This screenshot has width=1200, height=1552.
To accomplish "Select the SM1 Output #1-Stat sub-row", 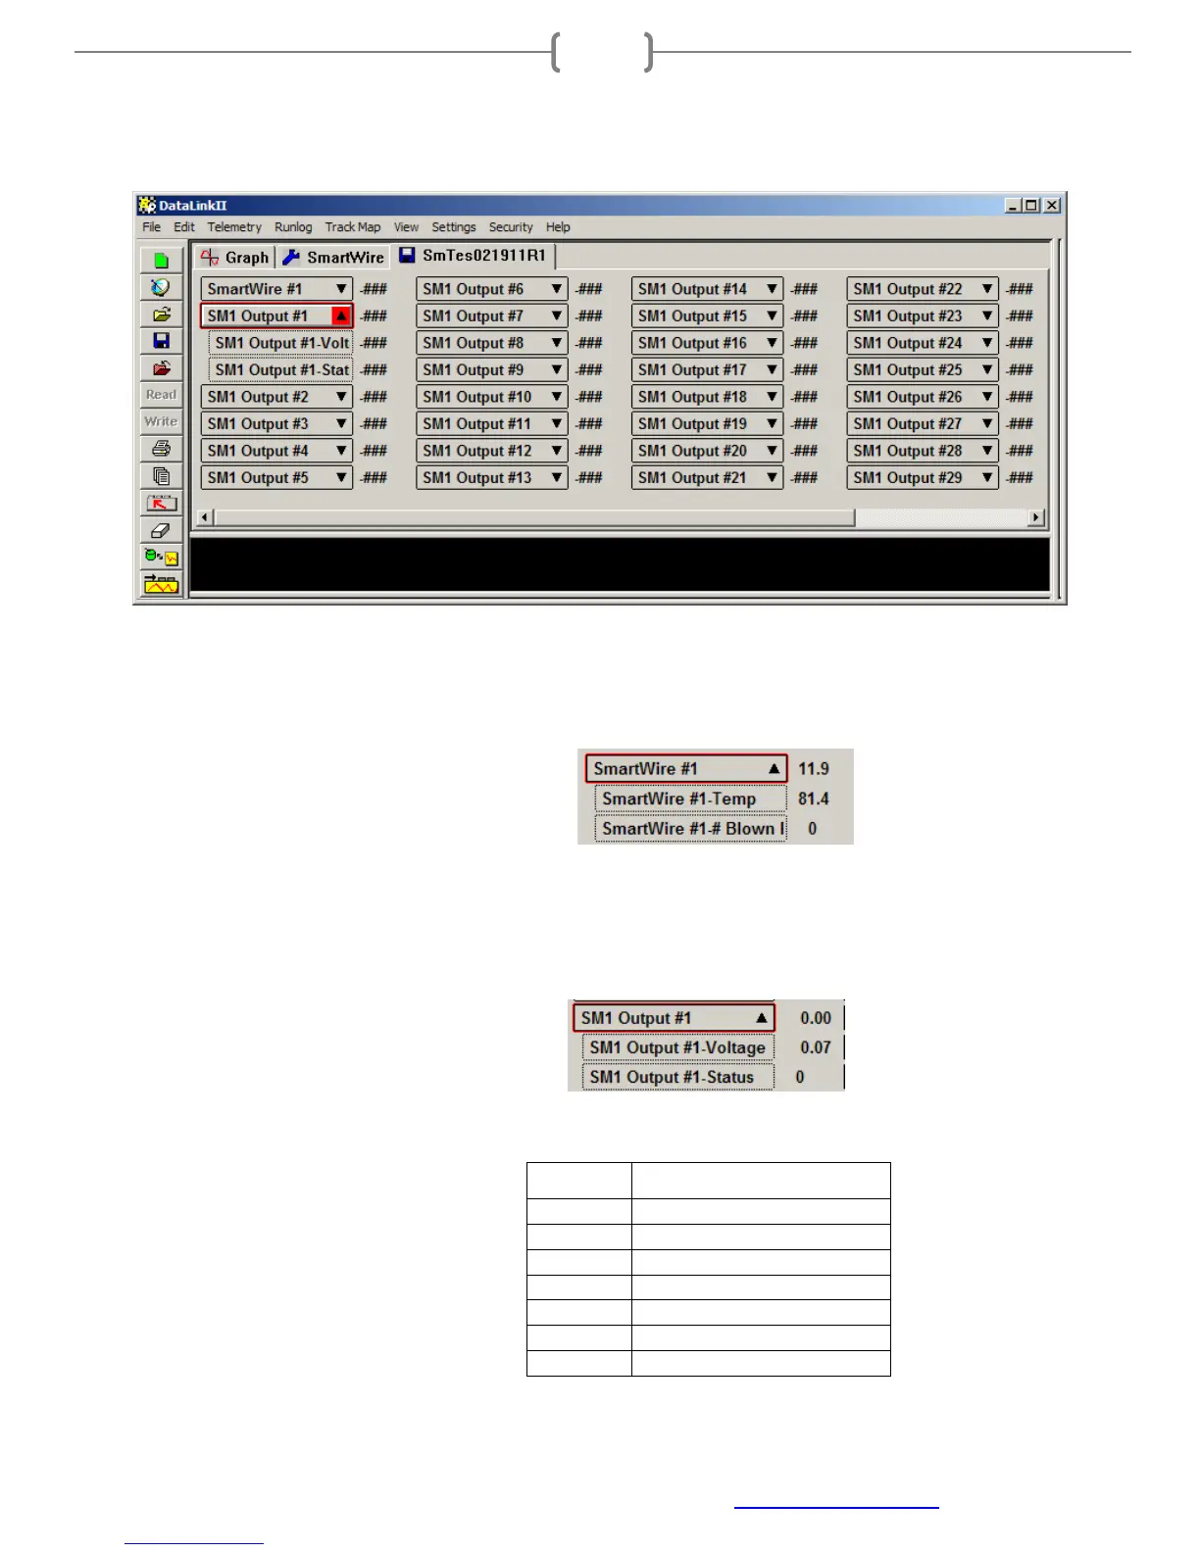I will [x=281, y=370].
